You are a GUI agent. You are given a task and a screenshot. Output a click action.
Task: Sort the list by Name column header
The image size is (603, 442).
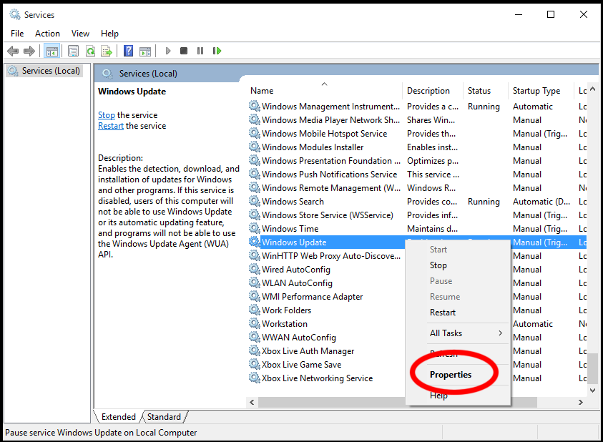(262, 91)
